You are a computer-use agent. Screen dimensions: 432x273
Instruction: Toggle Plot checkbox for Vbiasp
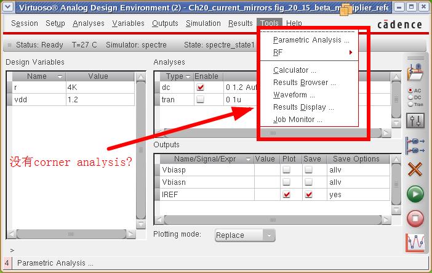(287, 169)
